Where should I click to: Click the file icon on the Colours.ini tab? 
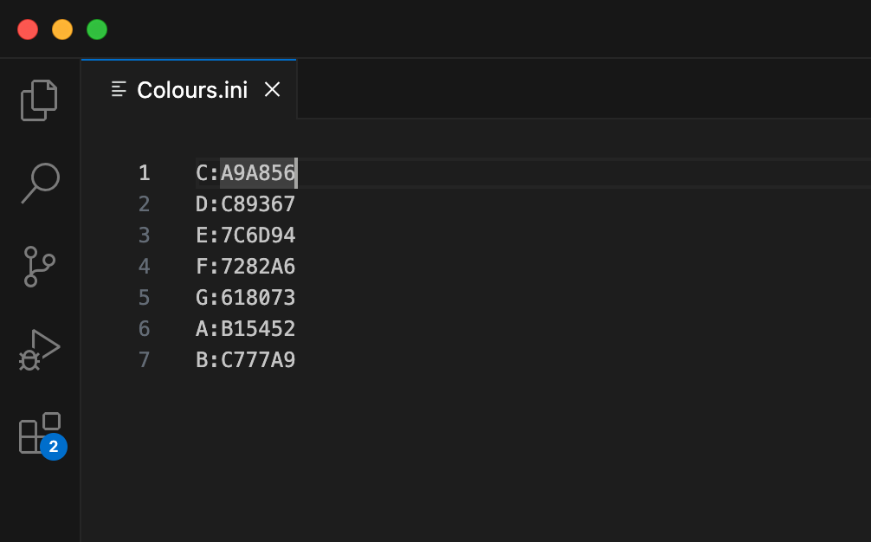pos(119,89)
